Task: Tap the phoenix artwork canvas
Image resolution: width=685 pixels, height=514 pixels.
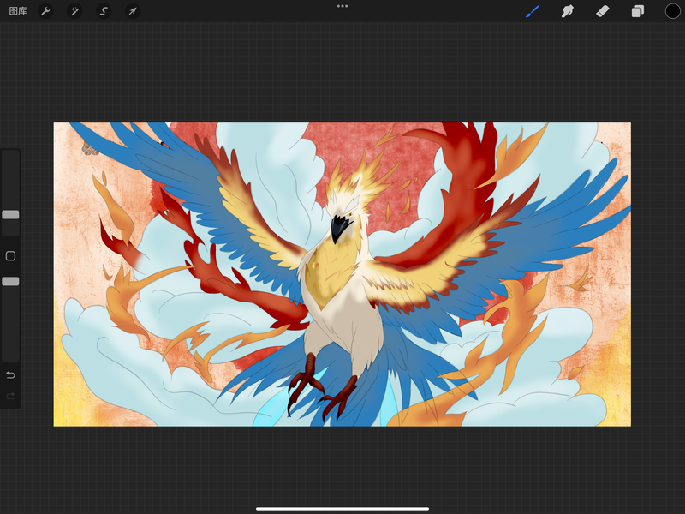Action: 342,274
